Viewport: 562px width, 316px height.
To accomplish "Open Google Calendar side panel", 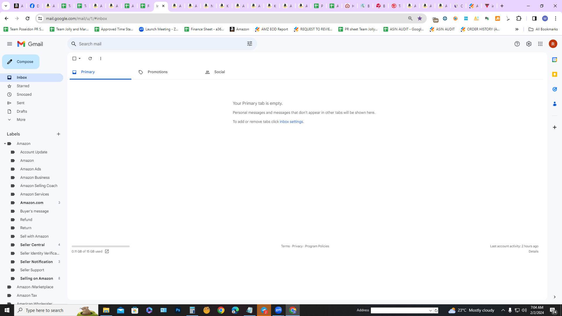I will click(554, 60).
